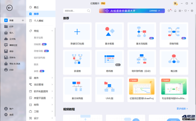196x121 pixels.
Task: Click the 更多视频 link
Action: tap(182, 108)
